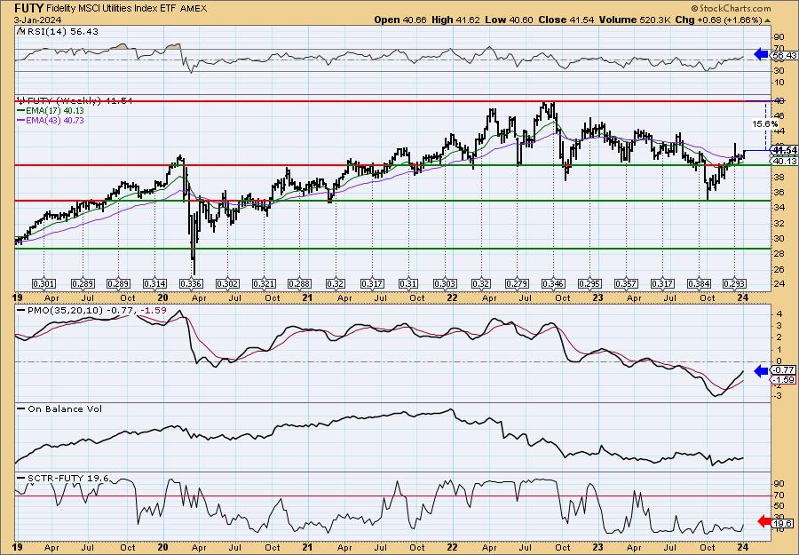Click the 0.357 label on price panel
This screenshot has width=799, height=555.
tap(626, 284)
